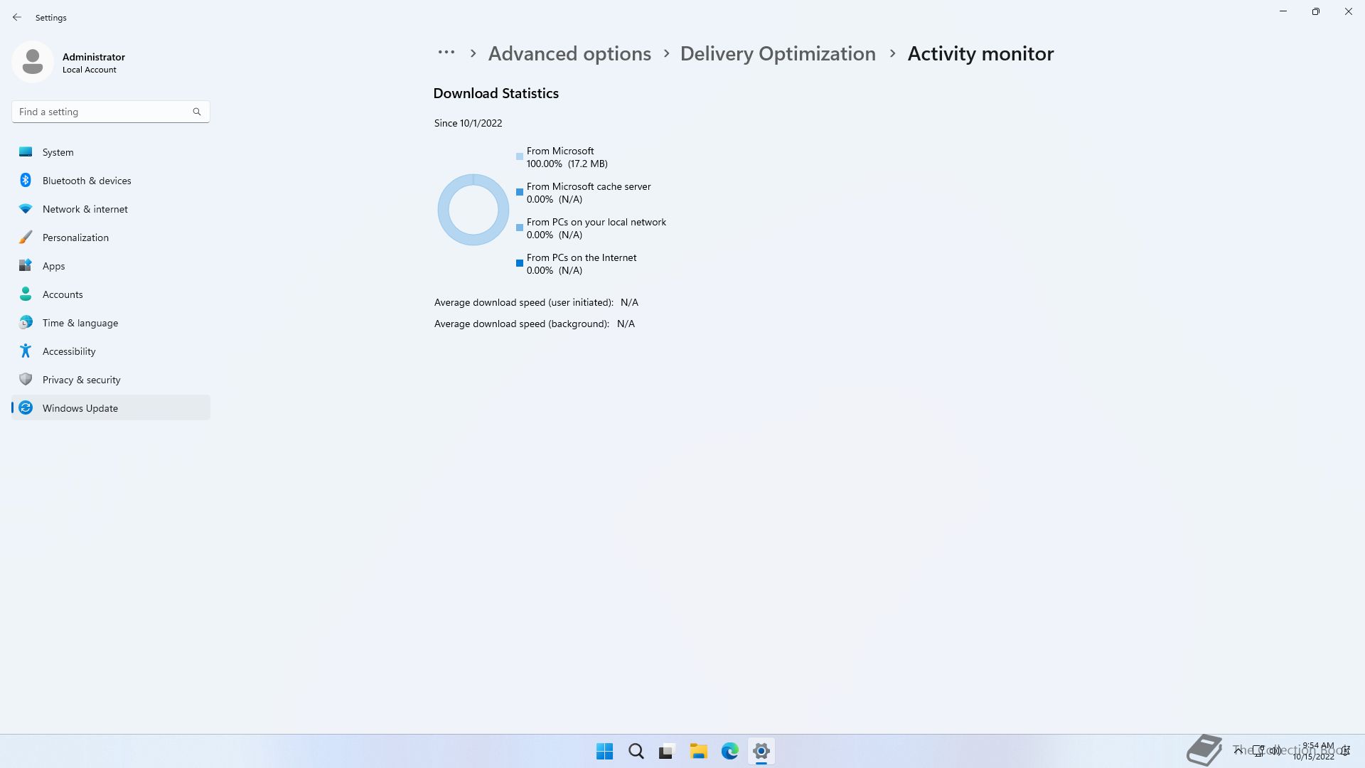The width and height of the screenshot is (1365, 768).
Task: Click the Administrator profile picture
Action: [x=33, y=62]
